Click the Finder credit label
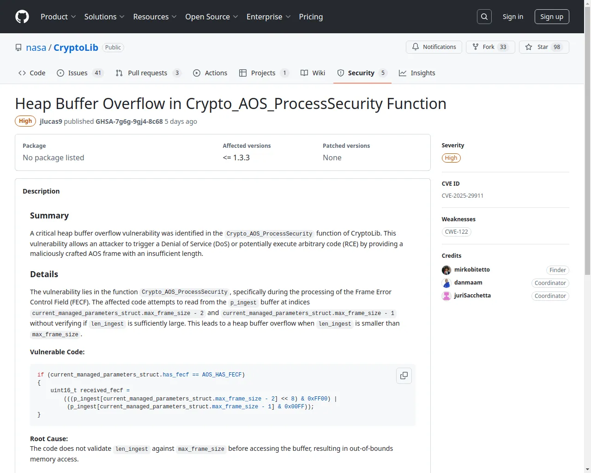 point(558,270)
